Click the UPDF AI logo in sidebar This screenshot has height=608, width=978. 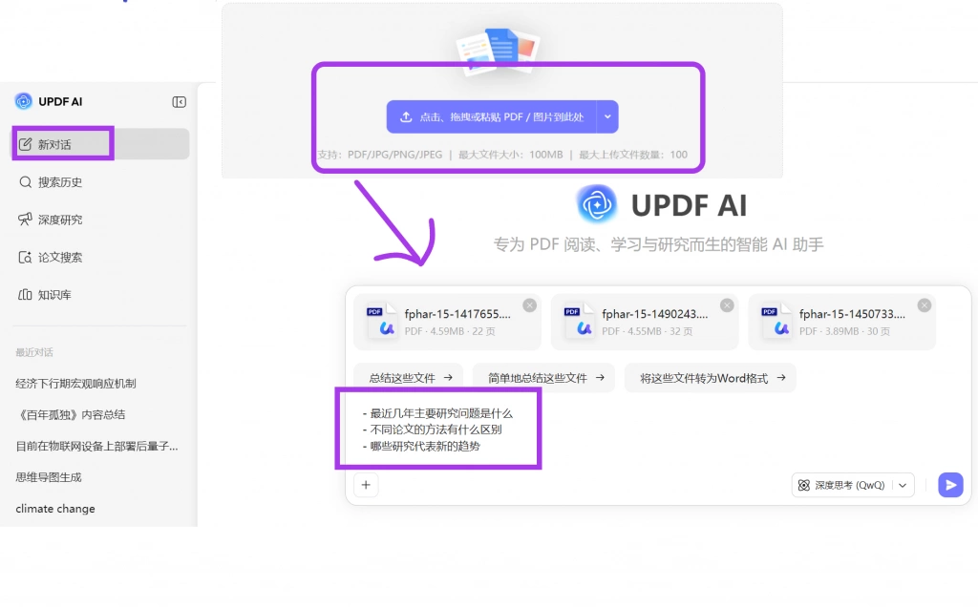point(24,101)
